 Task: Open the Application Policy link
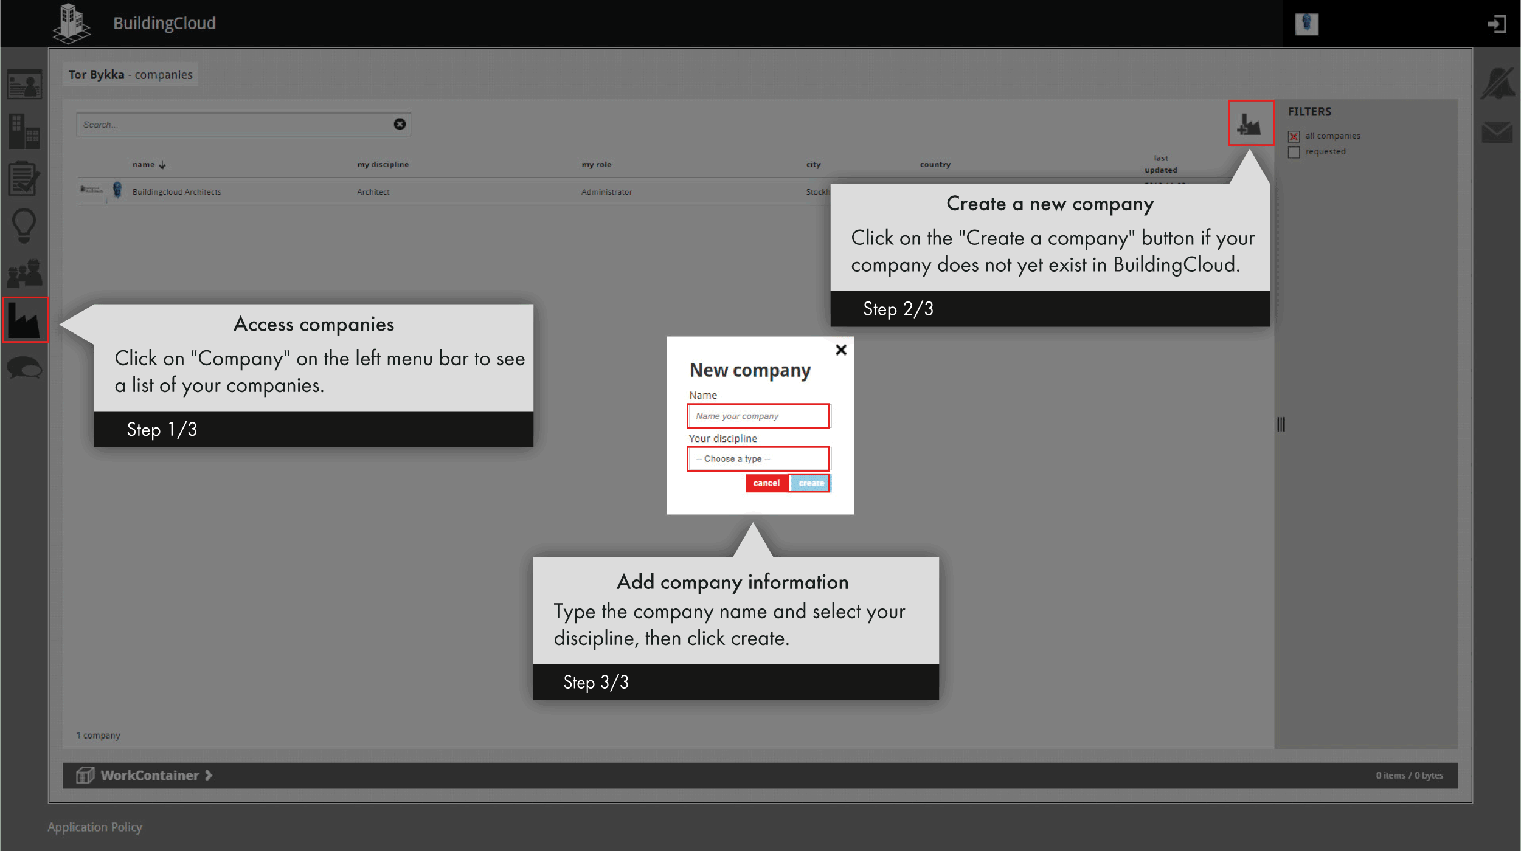coord(95,827)
